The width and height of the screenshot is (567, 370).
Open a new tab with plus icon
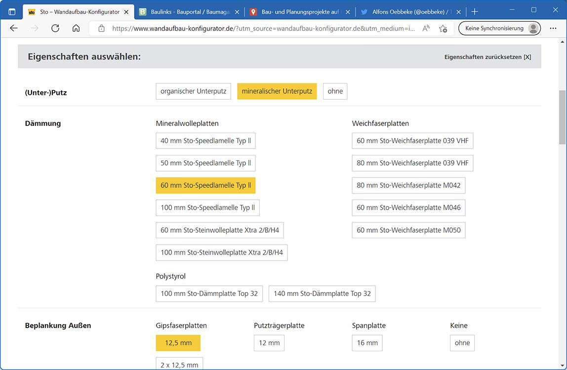click(475, 12)
